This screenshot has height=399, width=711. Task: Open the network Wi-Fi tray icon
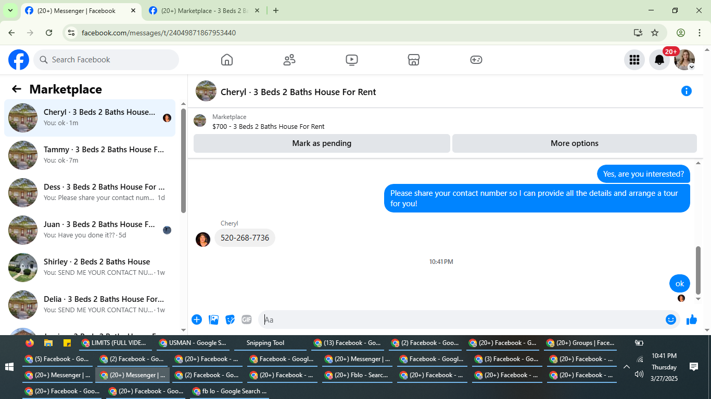pyautogui.click(x=639, y=359)
